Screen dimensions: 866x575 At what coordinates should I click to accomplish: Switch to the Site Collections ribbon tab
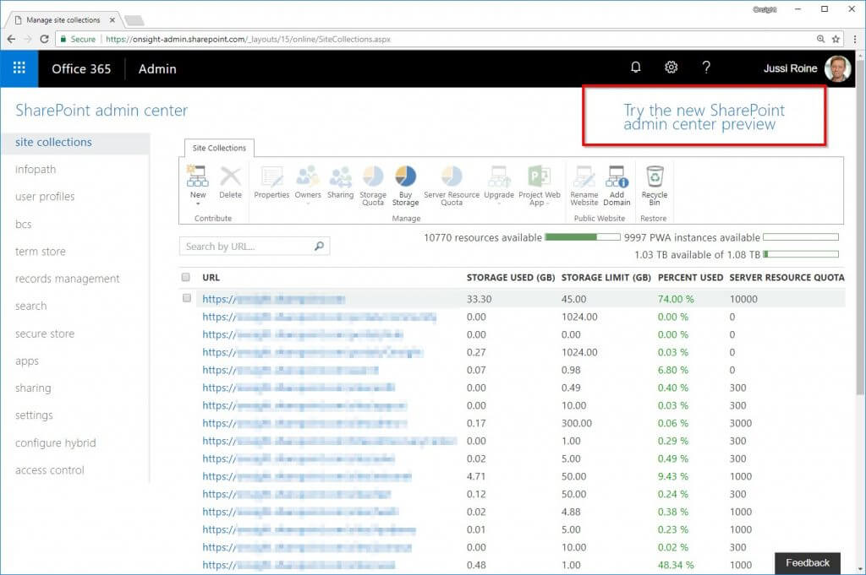(218, 148)
